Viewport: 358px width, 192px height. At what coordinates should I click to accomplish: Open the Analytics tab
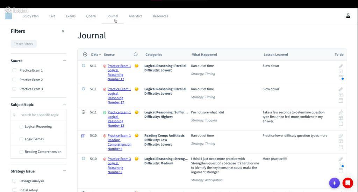[x=135, y=16]
